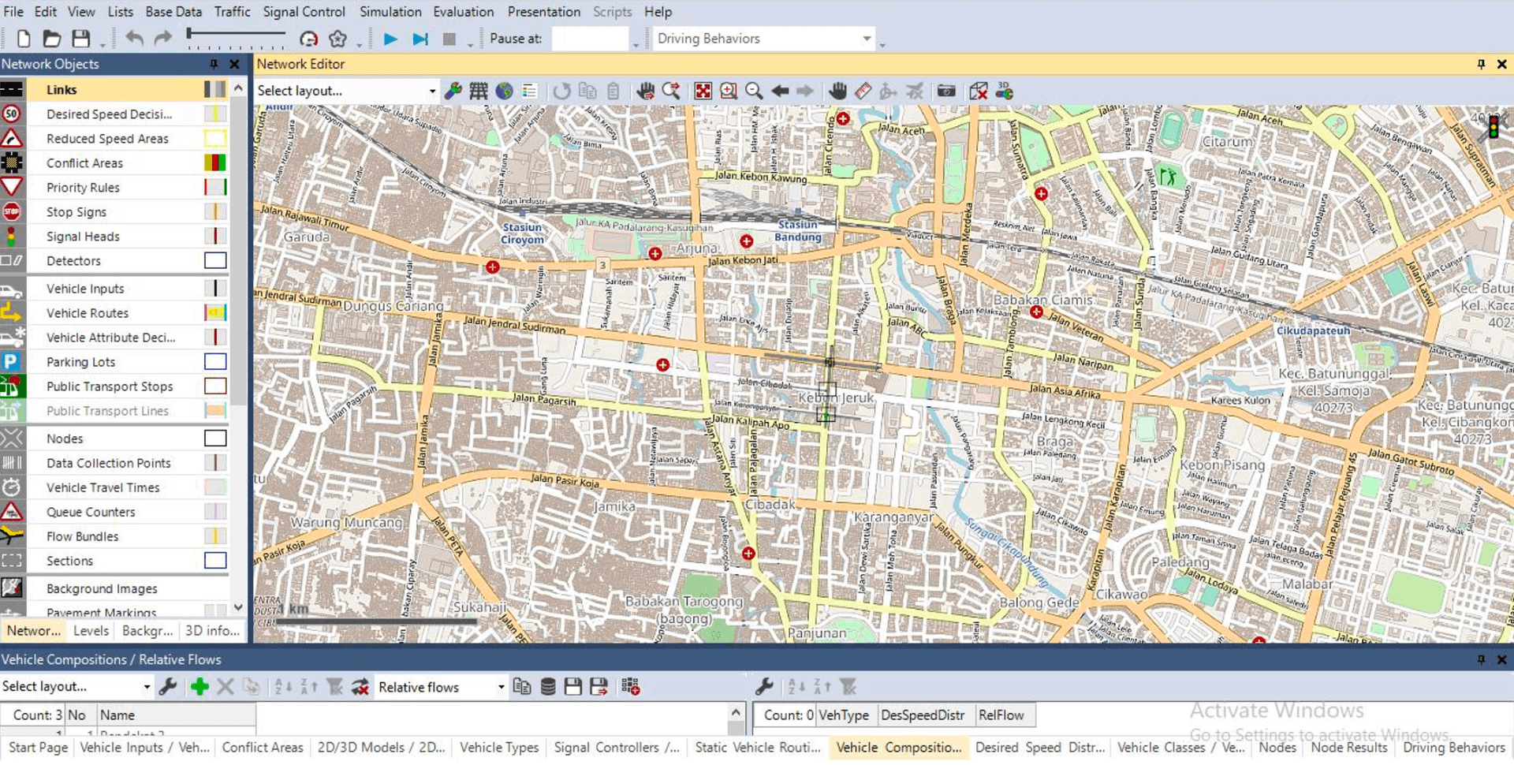Open the Driving Behaviors dropdown
Screen dimensions: 1514x765
click(866, 39)
